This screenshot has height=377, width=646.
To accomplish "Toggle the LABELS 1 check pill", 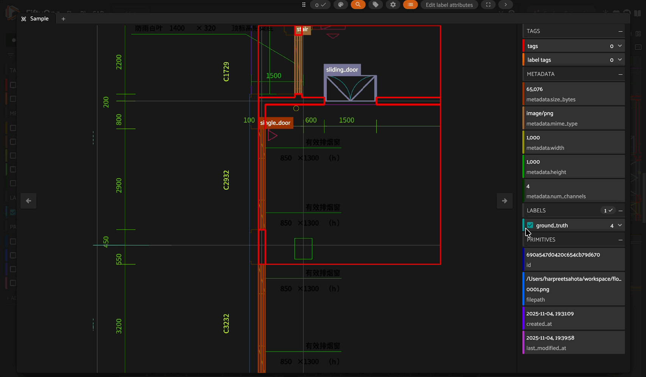I will pyautogui.click(x=608, y=210).
